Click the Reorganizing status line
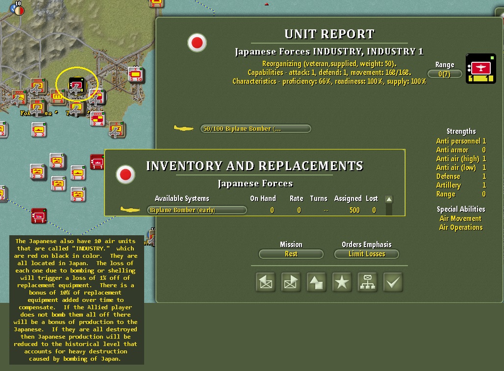This screenshot has width=504, height=371. pos(329,64)
